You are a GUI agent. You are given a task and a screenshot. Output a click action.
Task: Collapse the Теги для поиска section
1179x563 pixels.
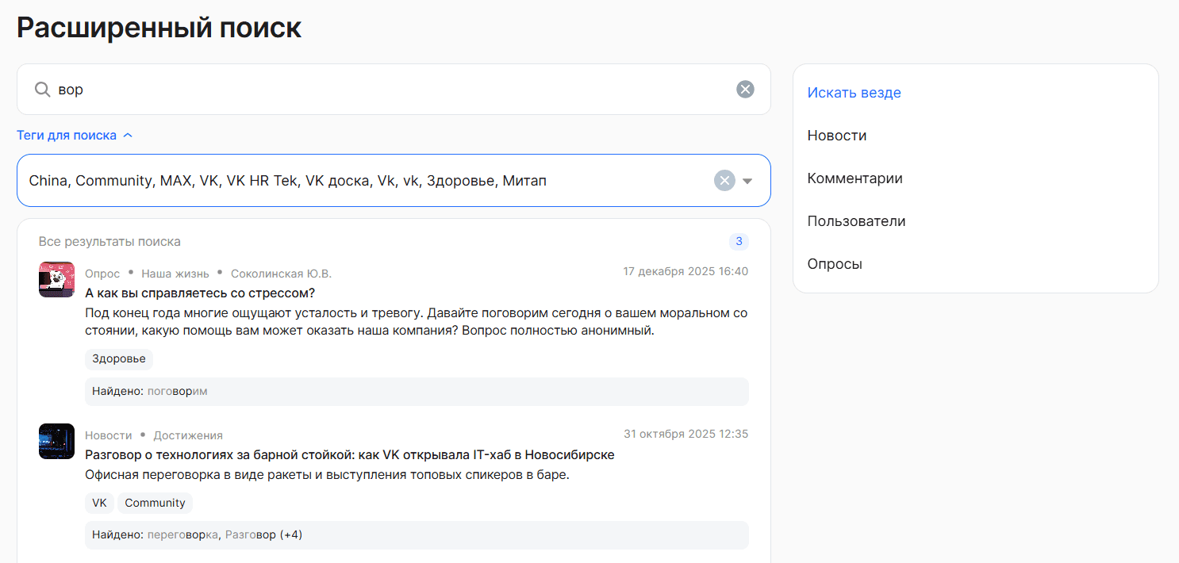click(75, 135)
